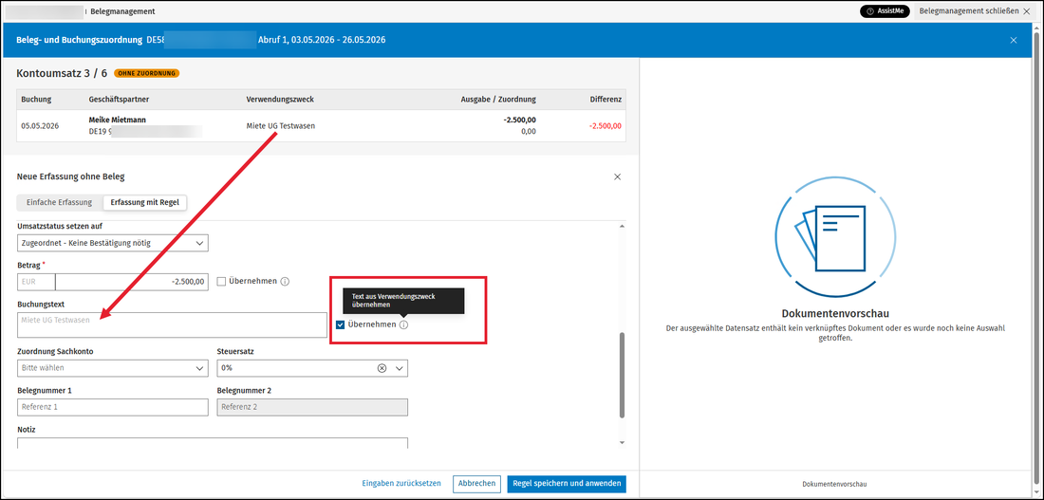1044x500 pixels.
Task: Enable Übernehmen checkbox next to Betrag
Action: click(x=222, y=281)
